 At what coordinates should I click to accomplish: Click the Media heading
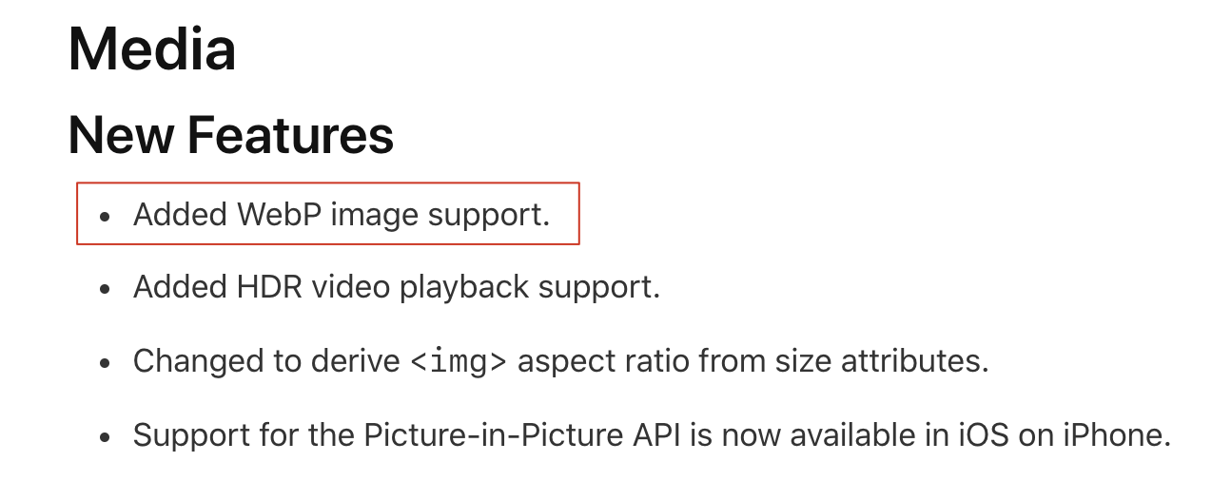pyautogui.click(x=152, y=49)
